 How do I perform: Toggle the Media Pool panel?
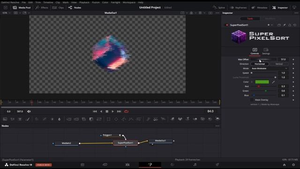click(22, 8)
